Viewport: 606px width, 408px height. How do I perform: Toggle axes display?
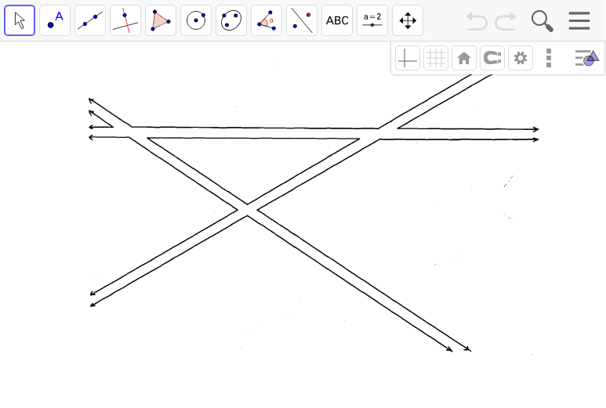click(408, 58)
